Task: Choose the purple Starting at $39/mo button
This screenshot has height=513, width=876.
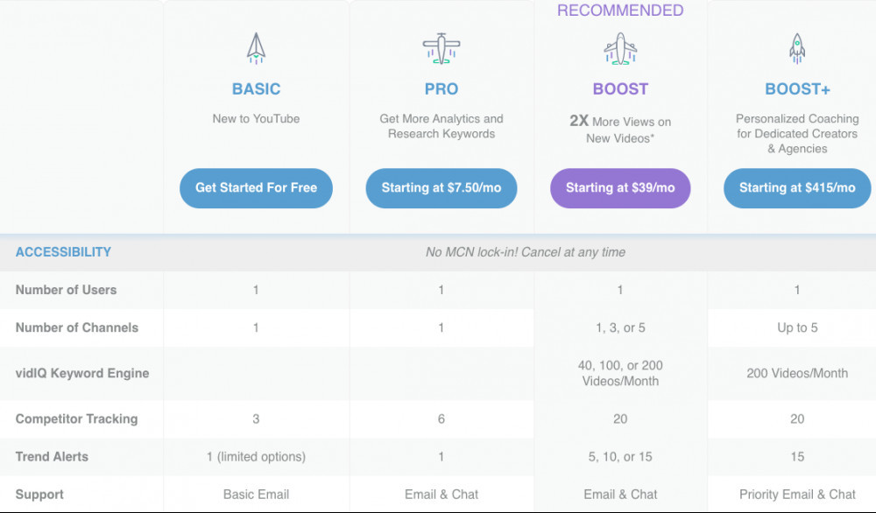Action: (620, 188)
